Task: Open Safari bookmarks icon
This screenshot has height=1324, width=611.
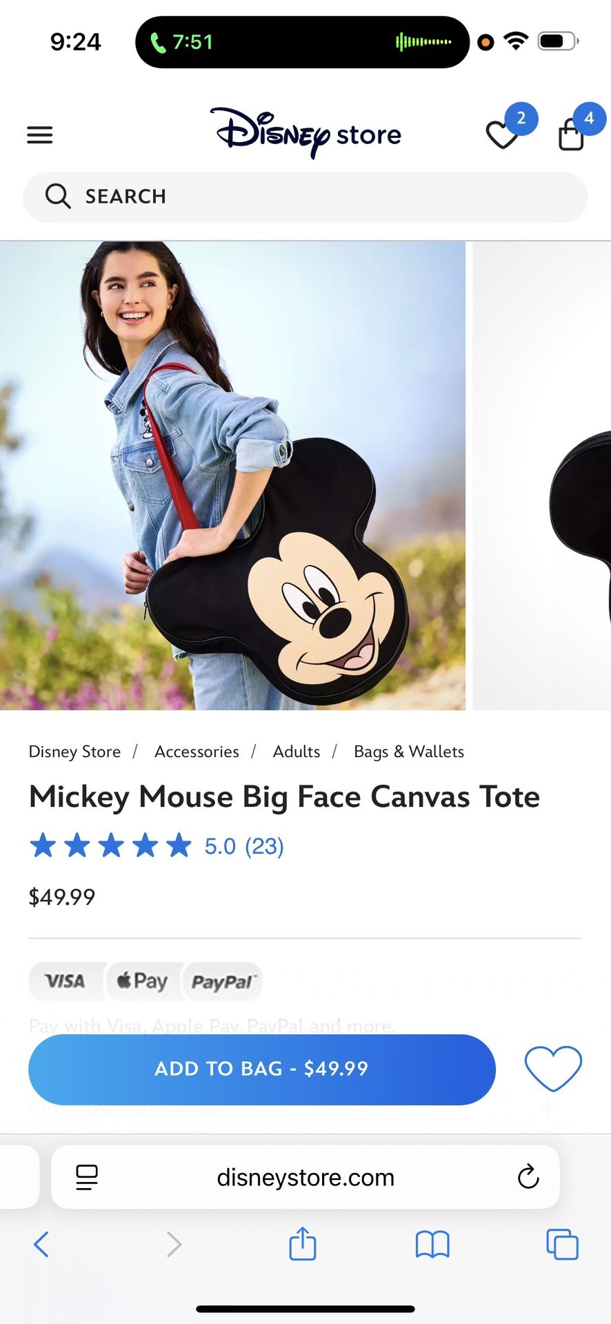Action: (x=432, y=1245)
